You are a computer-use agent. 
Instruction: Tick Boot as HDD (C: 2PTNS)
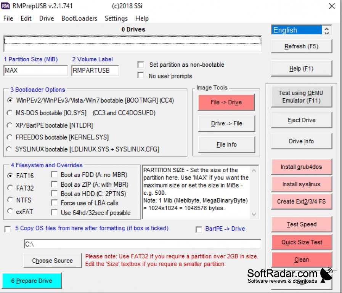pyautogui.click(x=54, y=194)
